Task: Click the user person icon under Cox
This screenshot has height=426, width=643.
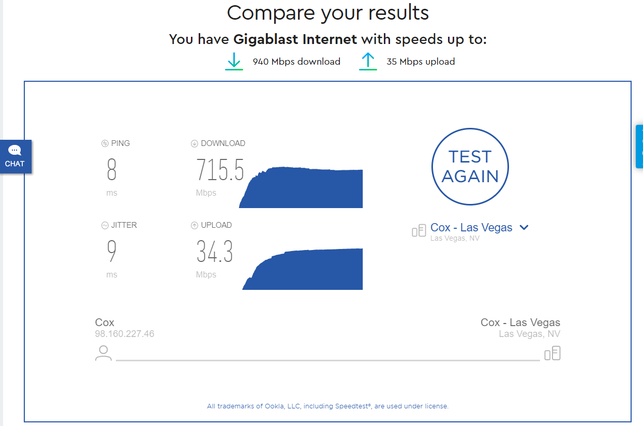Action: point(103,353)
